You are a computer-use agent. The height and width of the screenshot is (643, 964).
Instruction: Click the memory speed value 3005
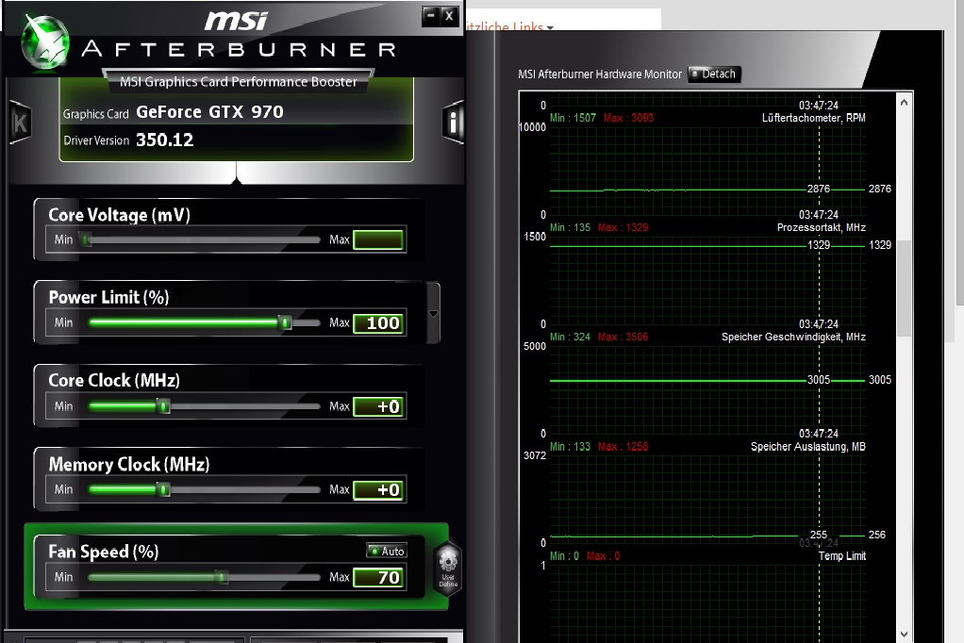click(879, 380)
